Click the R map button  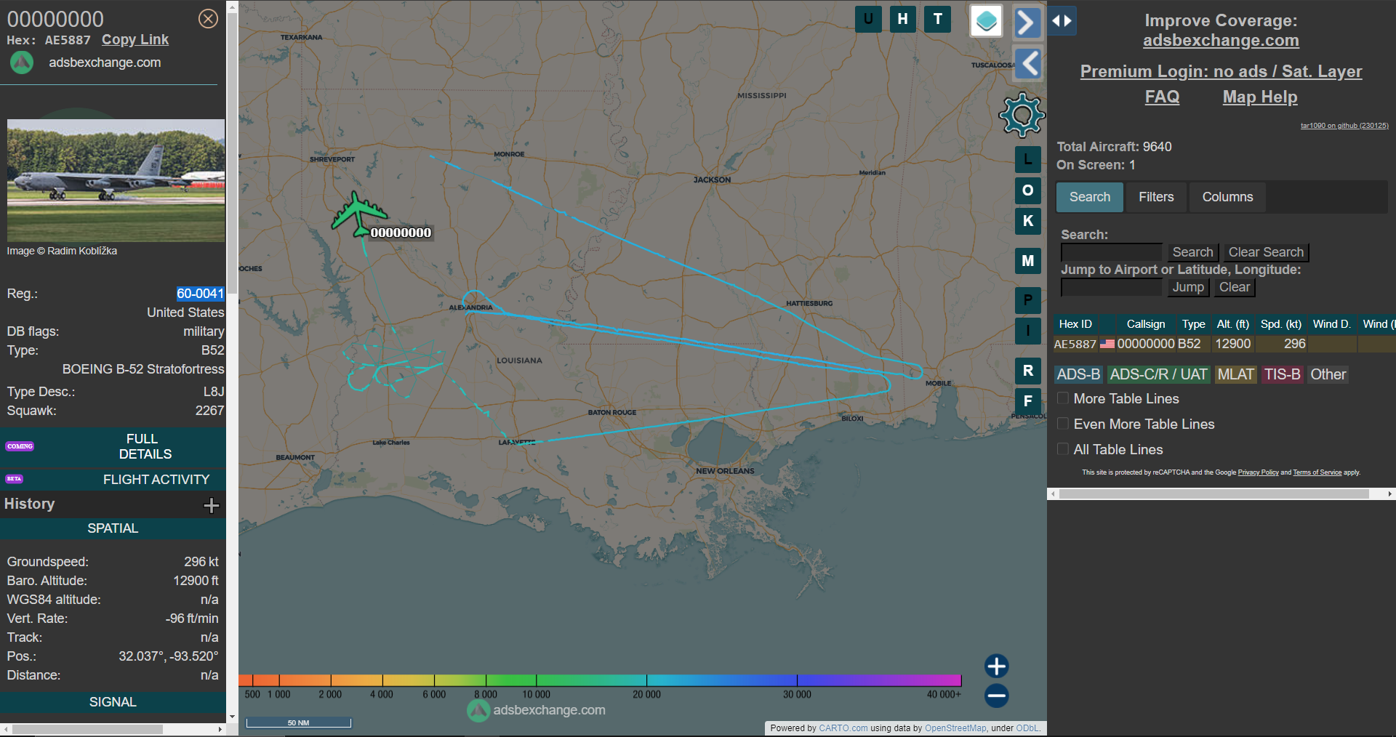tap(1027, 371)
